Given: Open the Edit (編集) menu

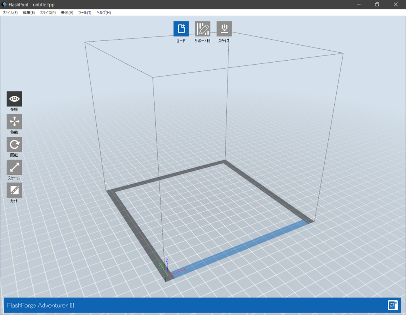Looking at the screenshot, I should coord(29,12).
